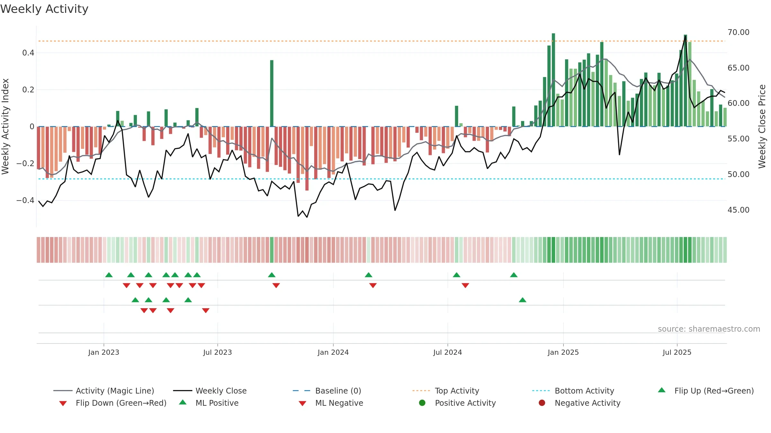Click the Jan 2025 x-axis label

563,352
